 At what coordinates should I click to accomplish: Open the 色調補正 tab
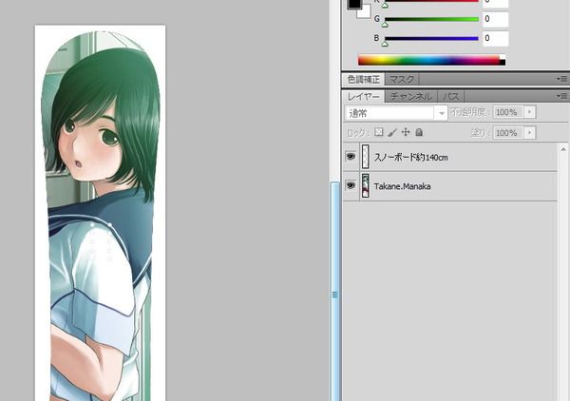pyautogui.click(x=363, y=79)
